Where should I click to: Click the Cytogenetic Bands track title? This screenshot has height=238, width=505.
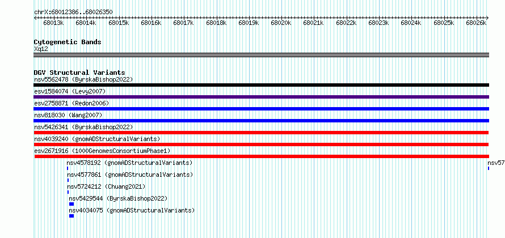pos(68,42)
